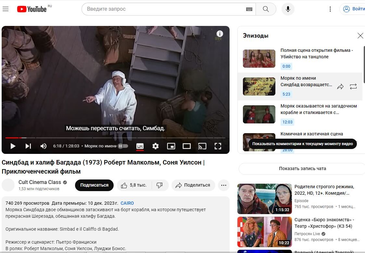Dislike the video
365x253 pixels.
[160, 185]
